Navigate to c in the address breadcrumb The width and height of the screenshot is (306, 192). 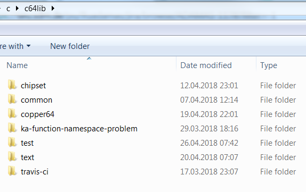coord(8,9)
